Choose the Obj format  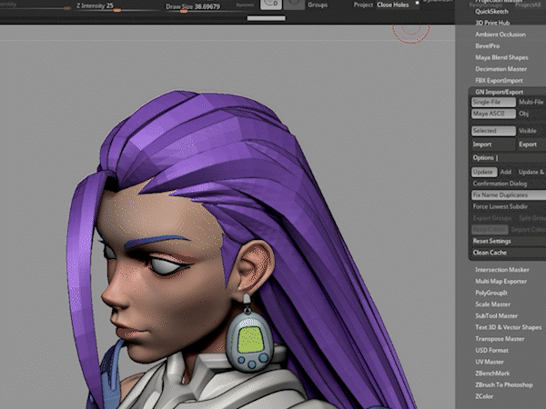pos(524,114)
